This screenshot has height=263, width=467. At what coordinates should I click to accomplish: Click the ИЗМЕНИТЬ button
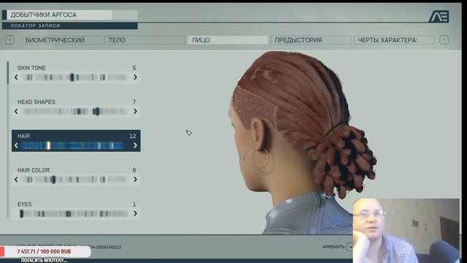(333, 247)
